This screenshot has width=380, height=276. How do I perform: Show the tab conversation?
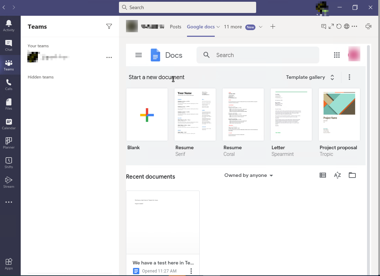[324, 26]
